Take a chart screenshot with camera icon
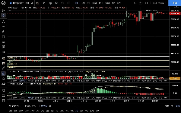The image size is (181, 113). click(x=141, y=3)
